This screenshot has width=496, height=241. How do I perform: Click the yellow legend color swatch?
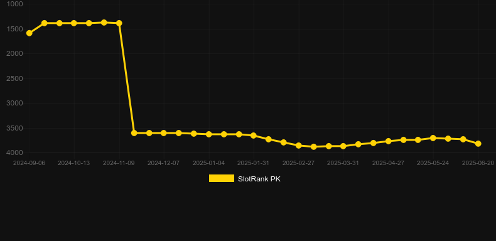pos(222,178)
